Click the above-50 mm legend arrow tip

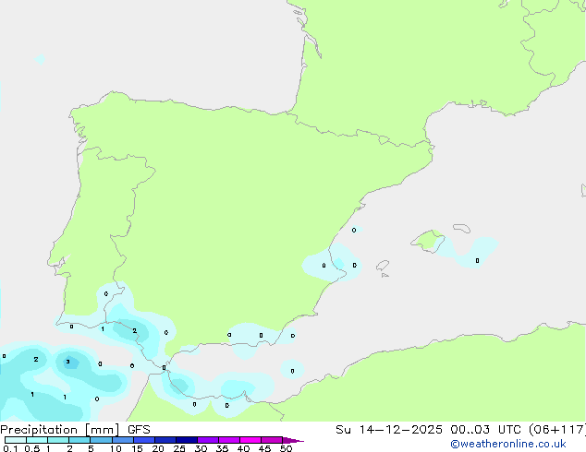pos(293,440)
